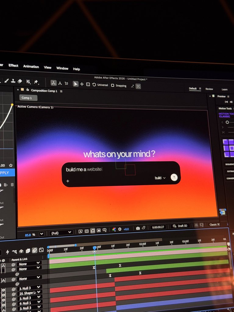Select the Scale tool

[88, 84]
